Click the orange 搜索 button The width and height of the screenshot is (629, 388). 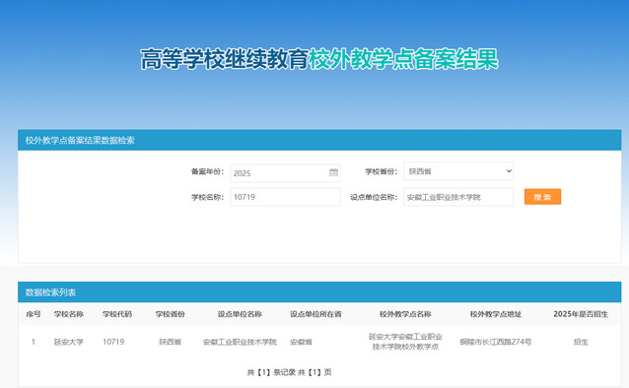(542, 197)
